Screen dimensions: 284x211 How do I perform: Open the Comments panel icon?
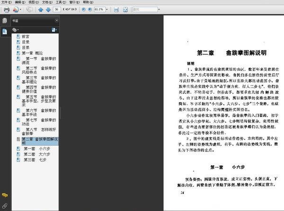[5, 195]
